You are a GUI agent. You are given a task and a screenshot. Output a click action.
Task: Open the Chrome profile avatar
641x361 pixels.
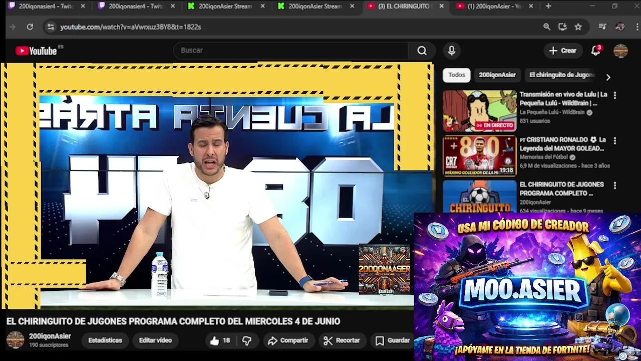click(x=620, y=27)
